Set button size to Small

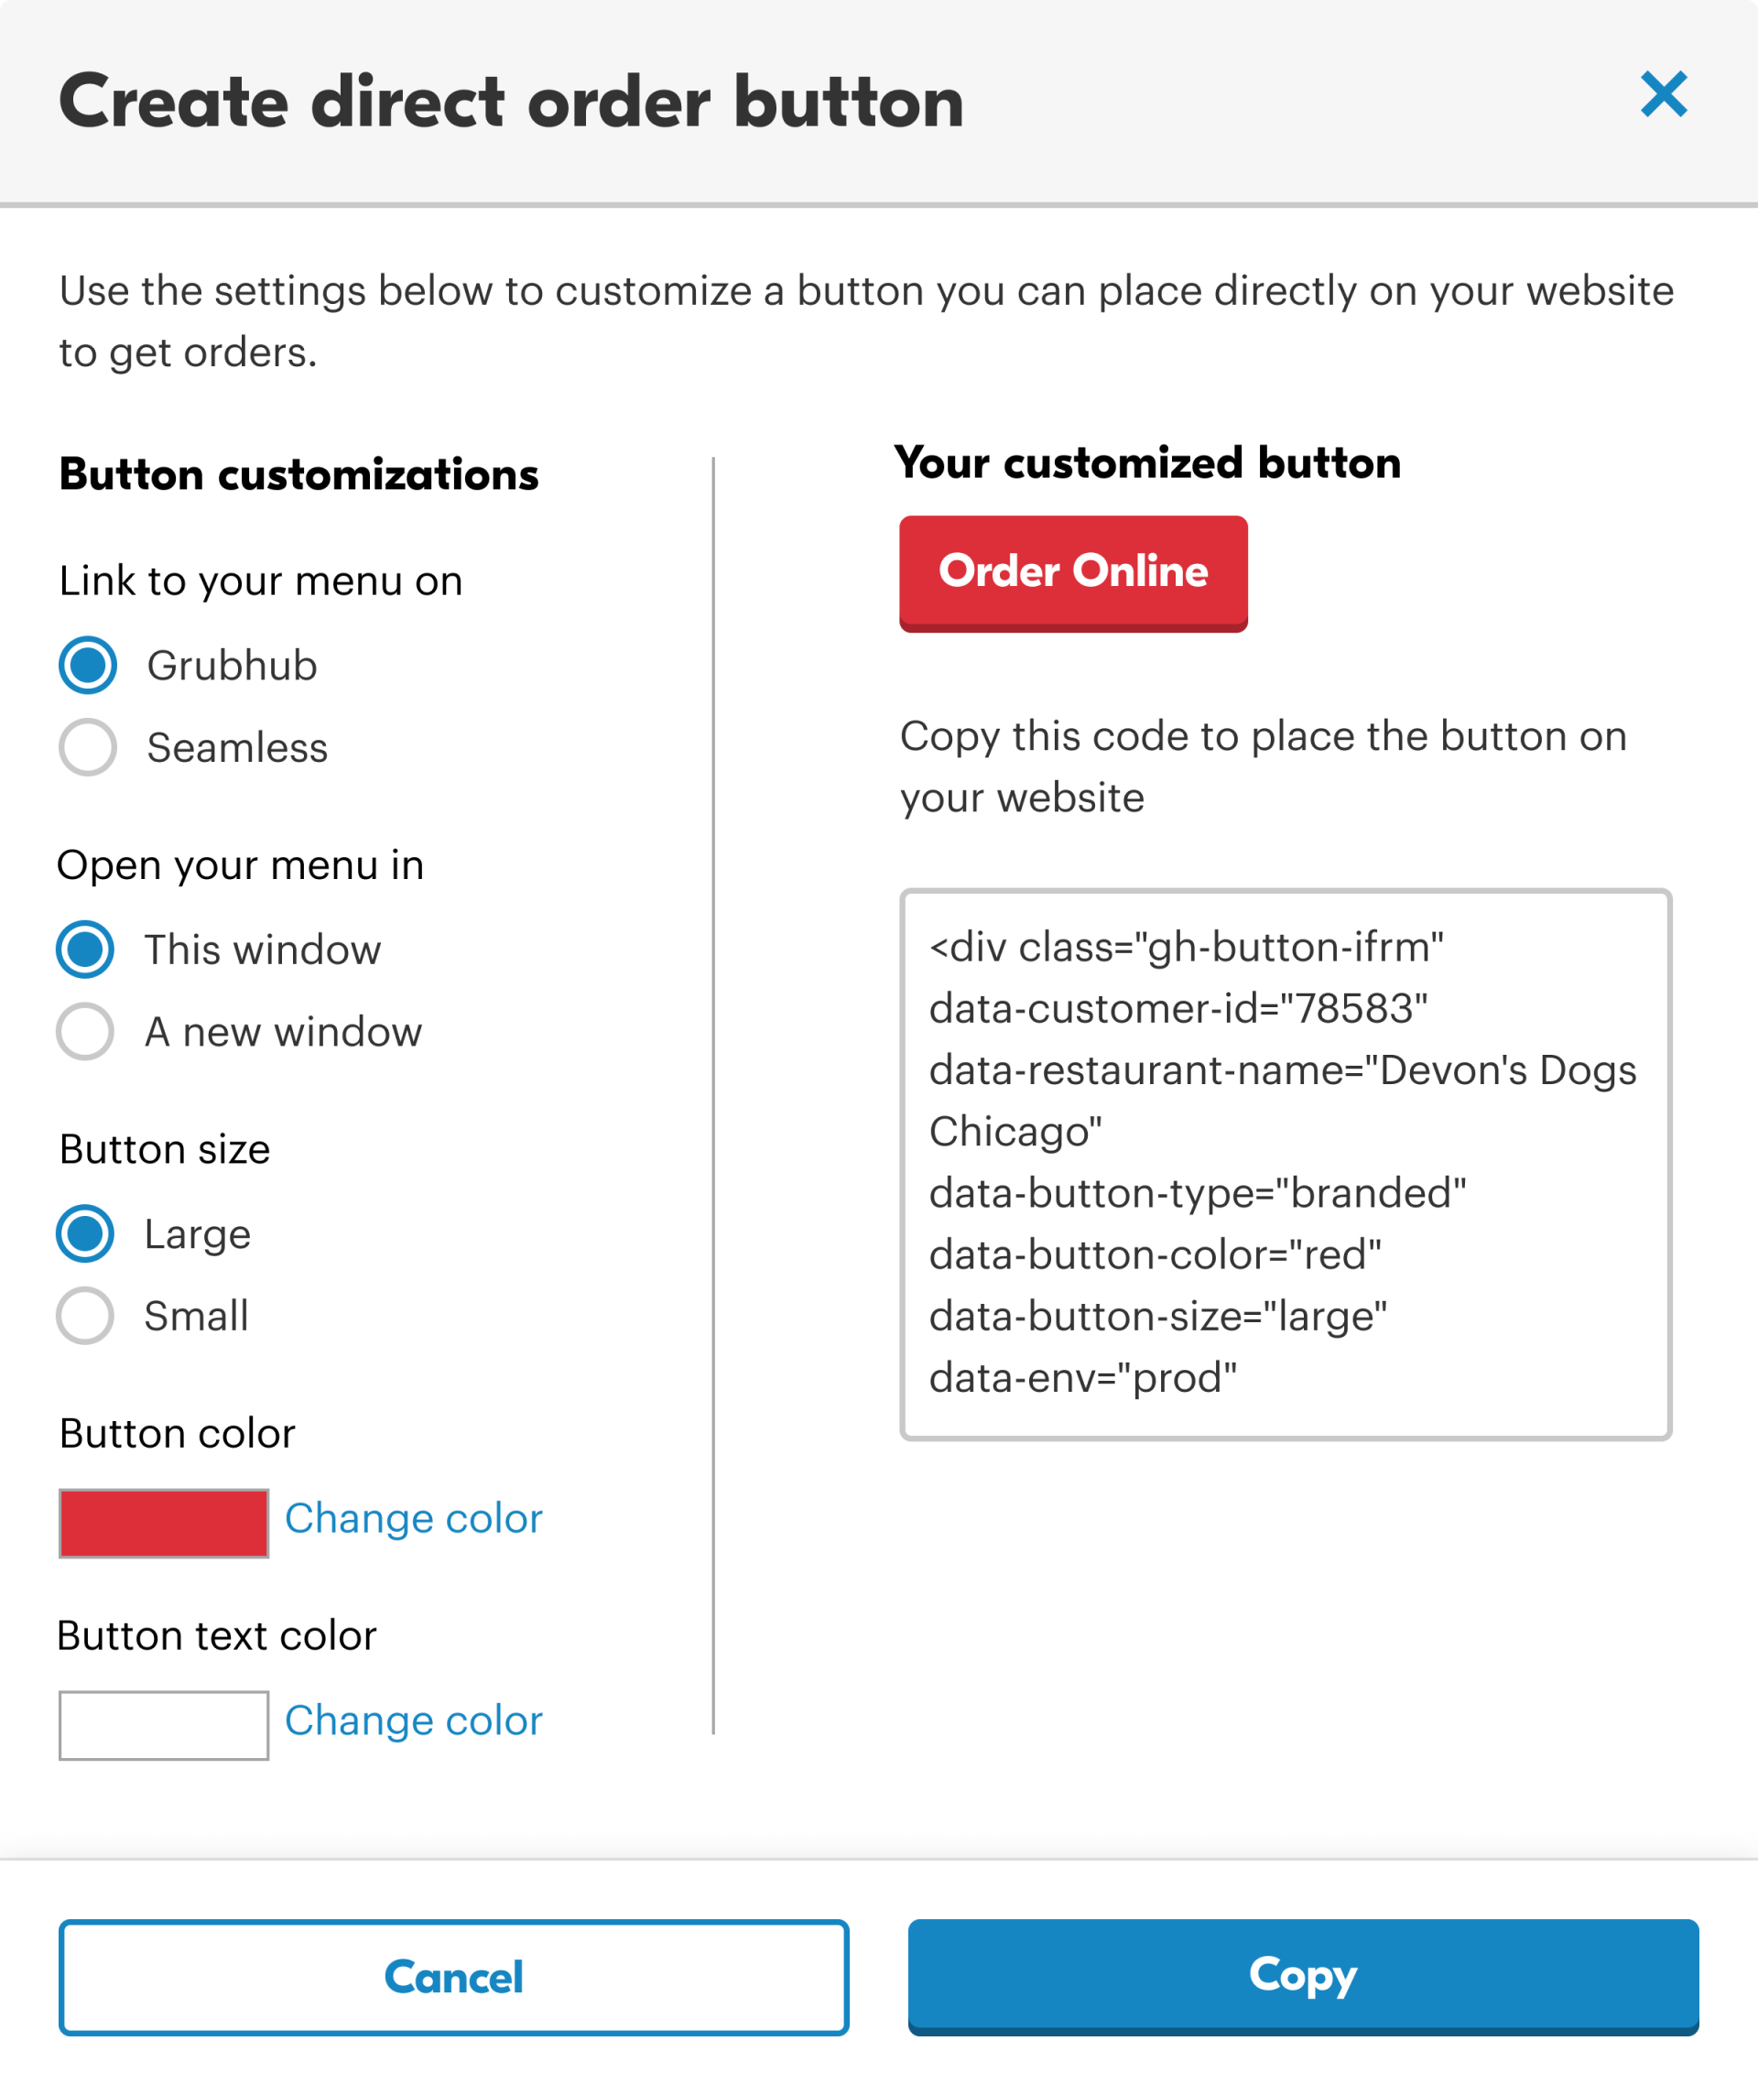[85, 1317]
